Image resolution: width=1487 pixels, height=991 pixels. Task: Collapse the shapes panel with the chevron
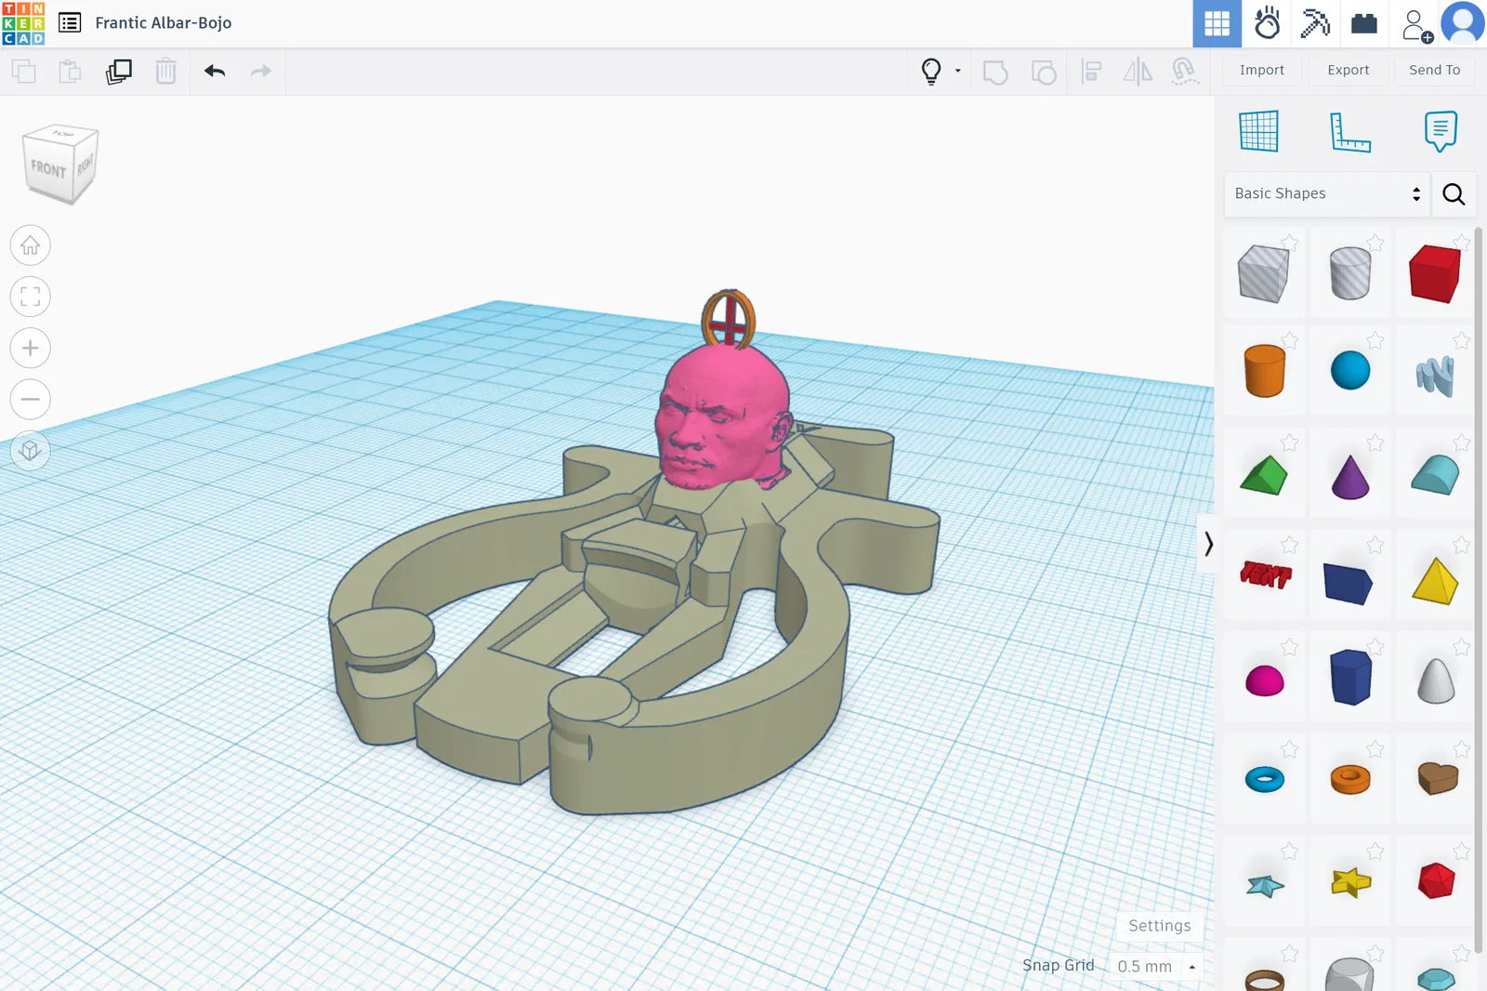click(1207, 544)
